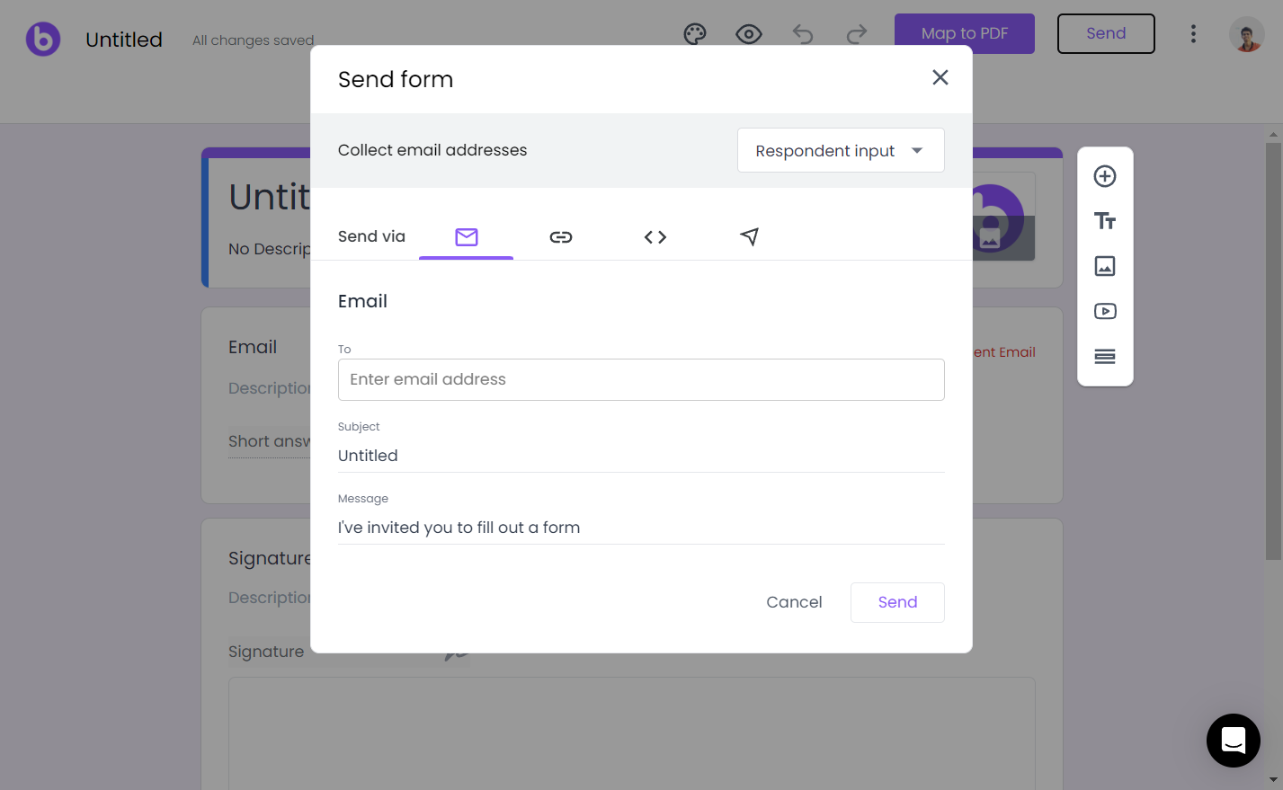Image resolution: width=1283 pixels, height=790 pixels.
Task: Open the chat support bubble
Action: [x=1234, y=741]
